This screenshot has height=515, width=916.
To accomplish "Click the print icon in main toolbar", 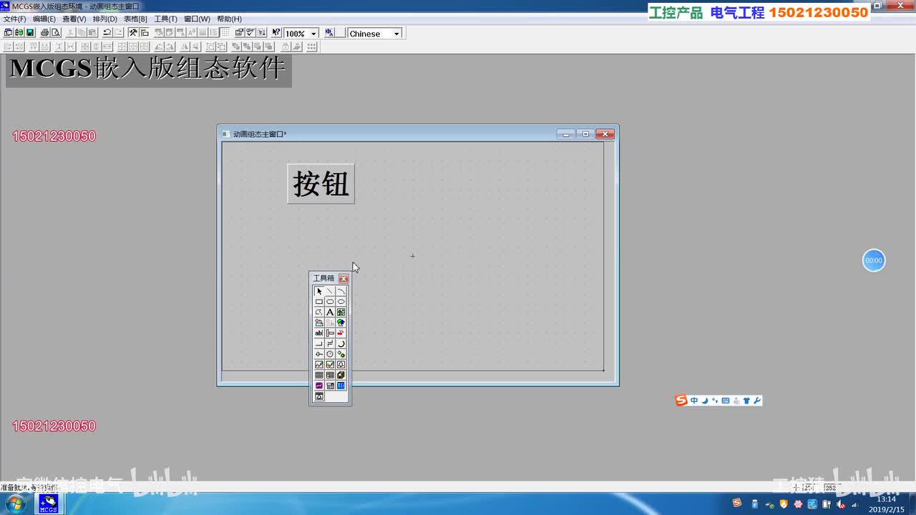I will point(44,33).
